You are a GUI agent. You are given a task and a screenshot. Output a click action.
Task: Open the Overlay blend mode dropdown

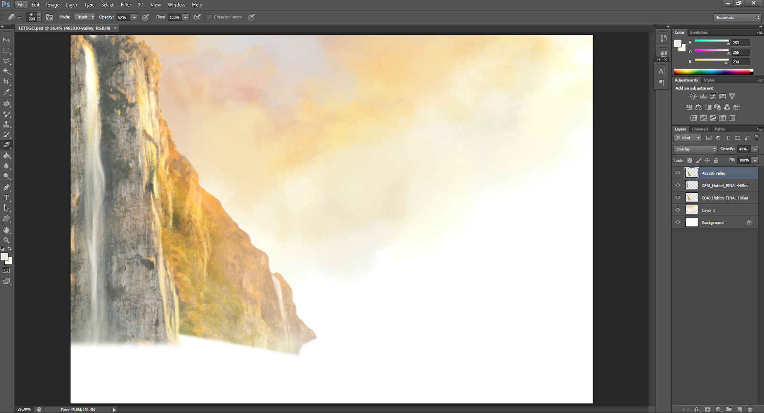click(x=696, y=149)
